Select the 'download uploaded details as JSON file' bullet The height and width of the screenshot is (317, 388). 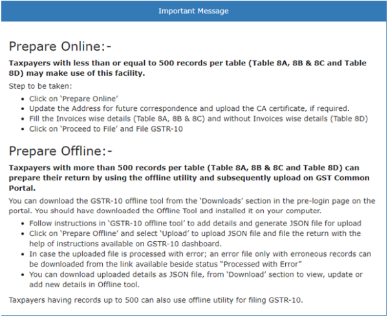pos(194,279)
